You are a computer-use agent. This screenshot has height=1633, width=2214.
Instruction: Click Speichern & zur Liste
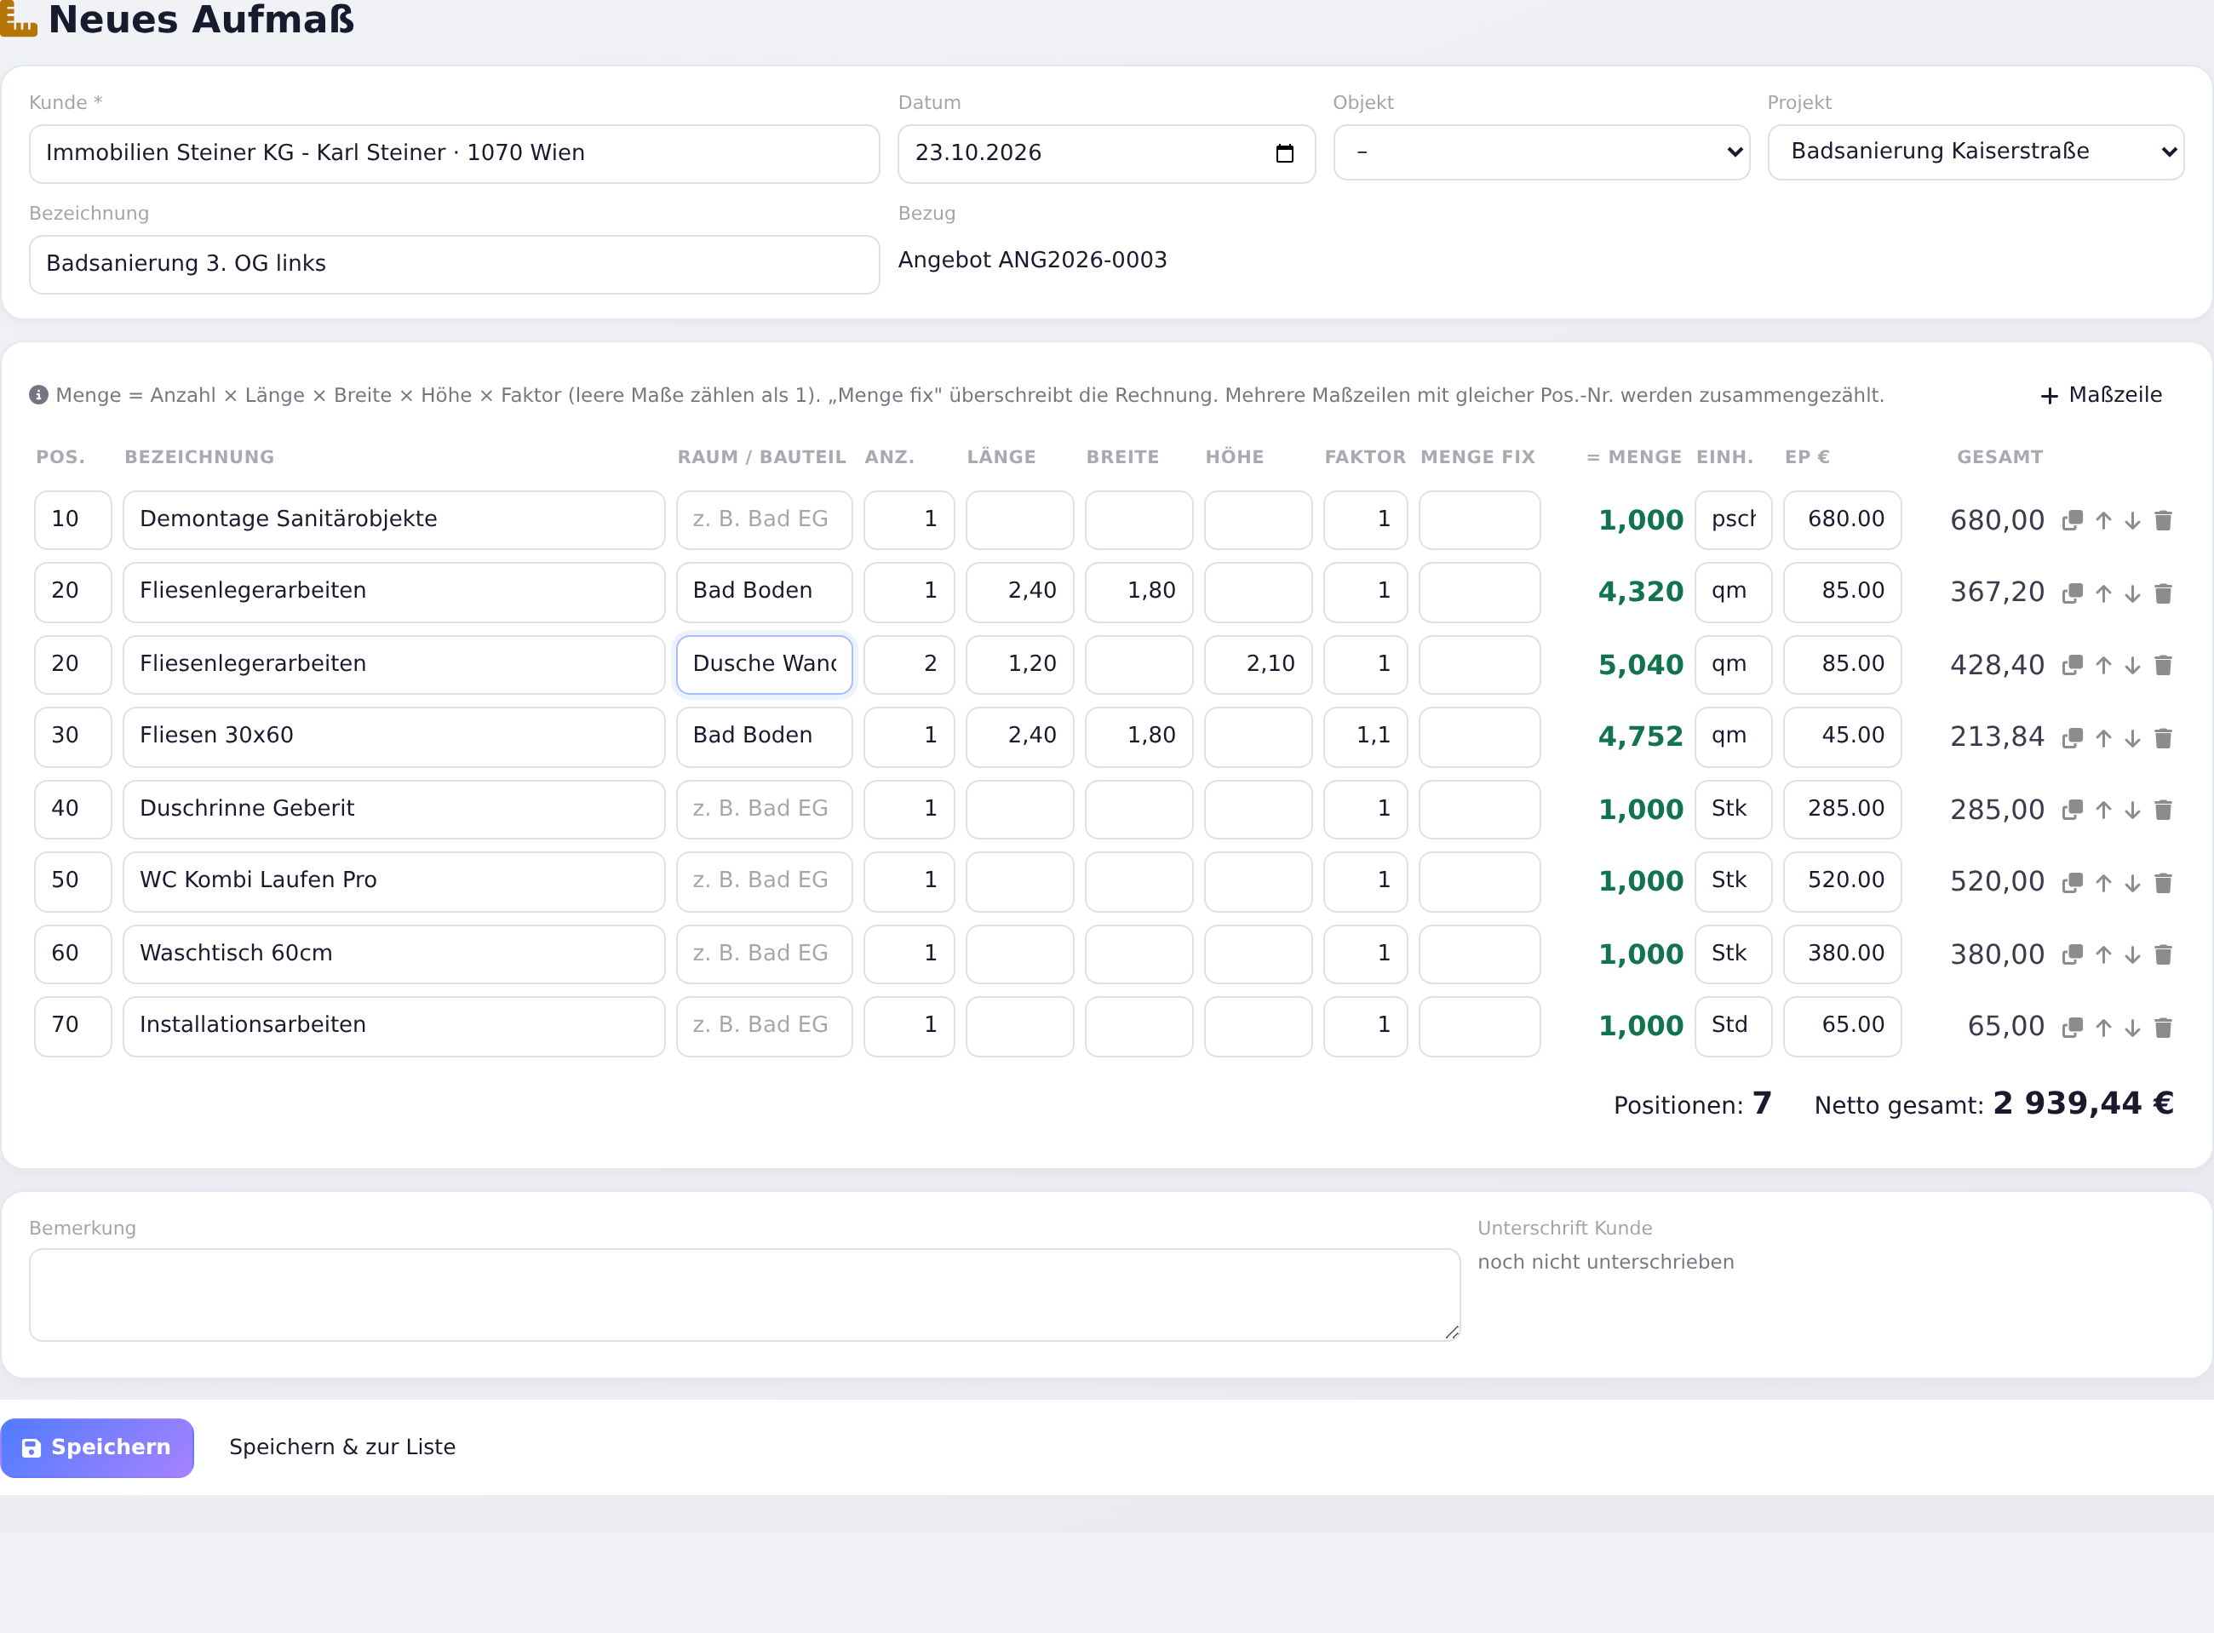pos(342,1447)
